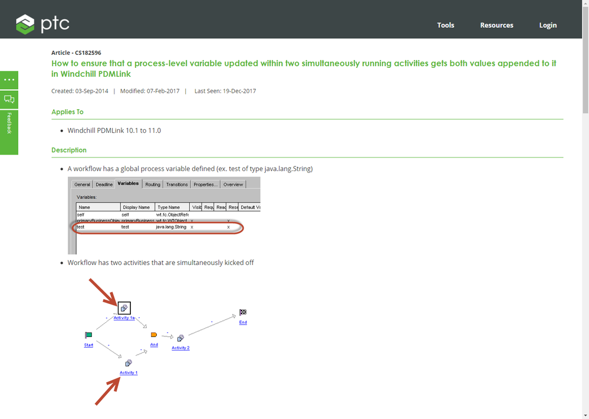Open the Tools menu
Image resolution: width=589 pixels, height=419 pixels.
point(446,25)
